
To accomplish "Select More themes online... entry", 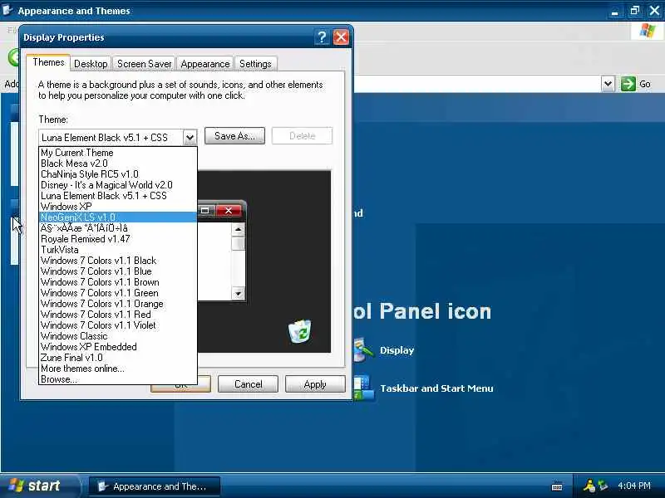I will (118, 369).
